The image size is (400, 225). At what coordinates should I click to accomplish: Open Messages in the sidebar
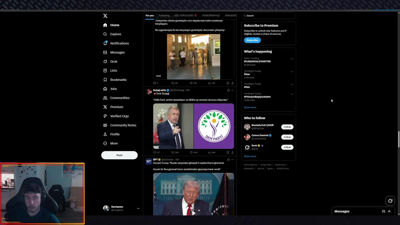(114, 52)
